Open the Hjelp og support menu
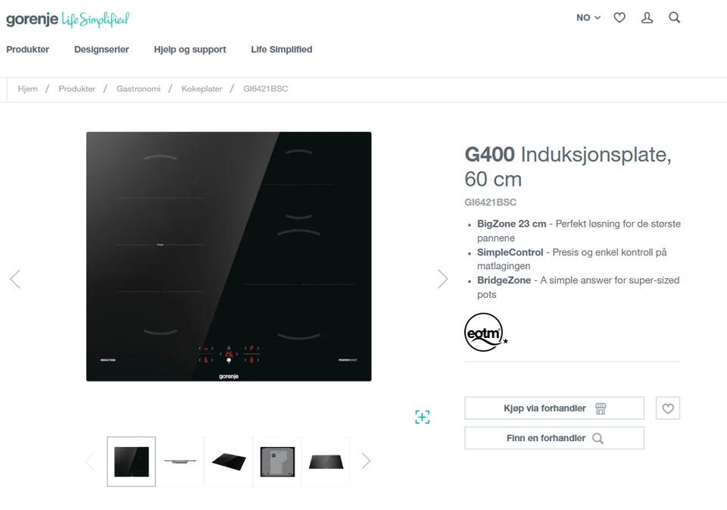The width and height of the screenshot is (727, 510). 190,49
